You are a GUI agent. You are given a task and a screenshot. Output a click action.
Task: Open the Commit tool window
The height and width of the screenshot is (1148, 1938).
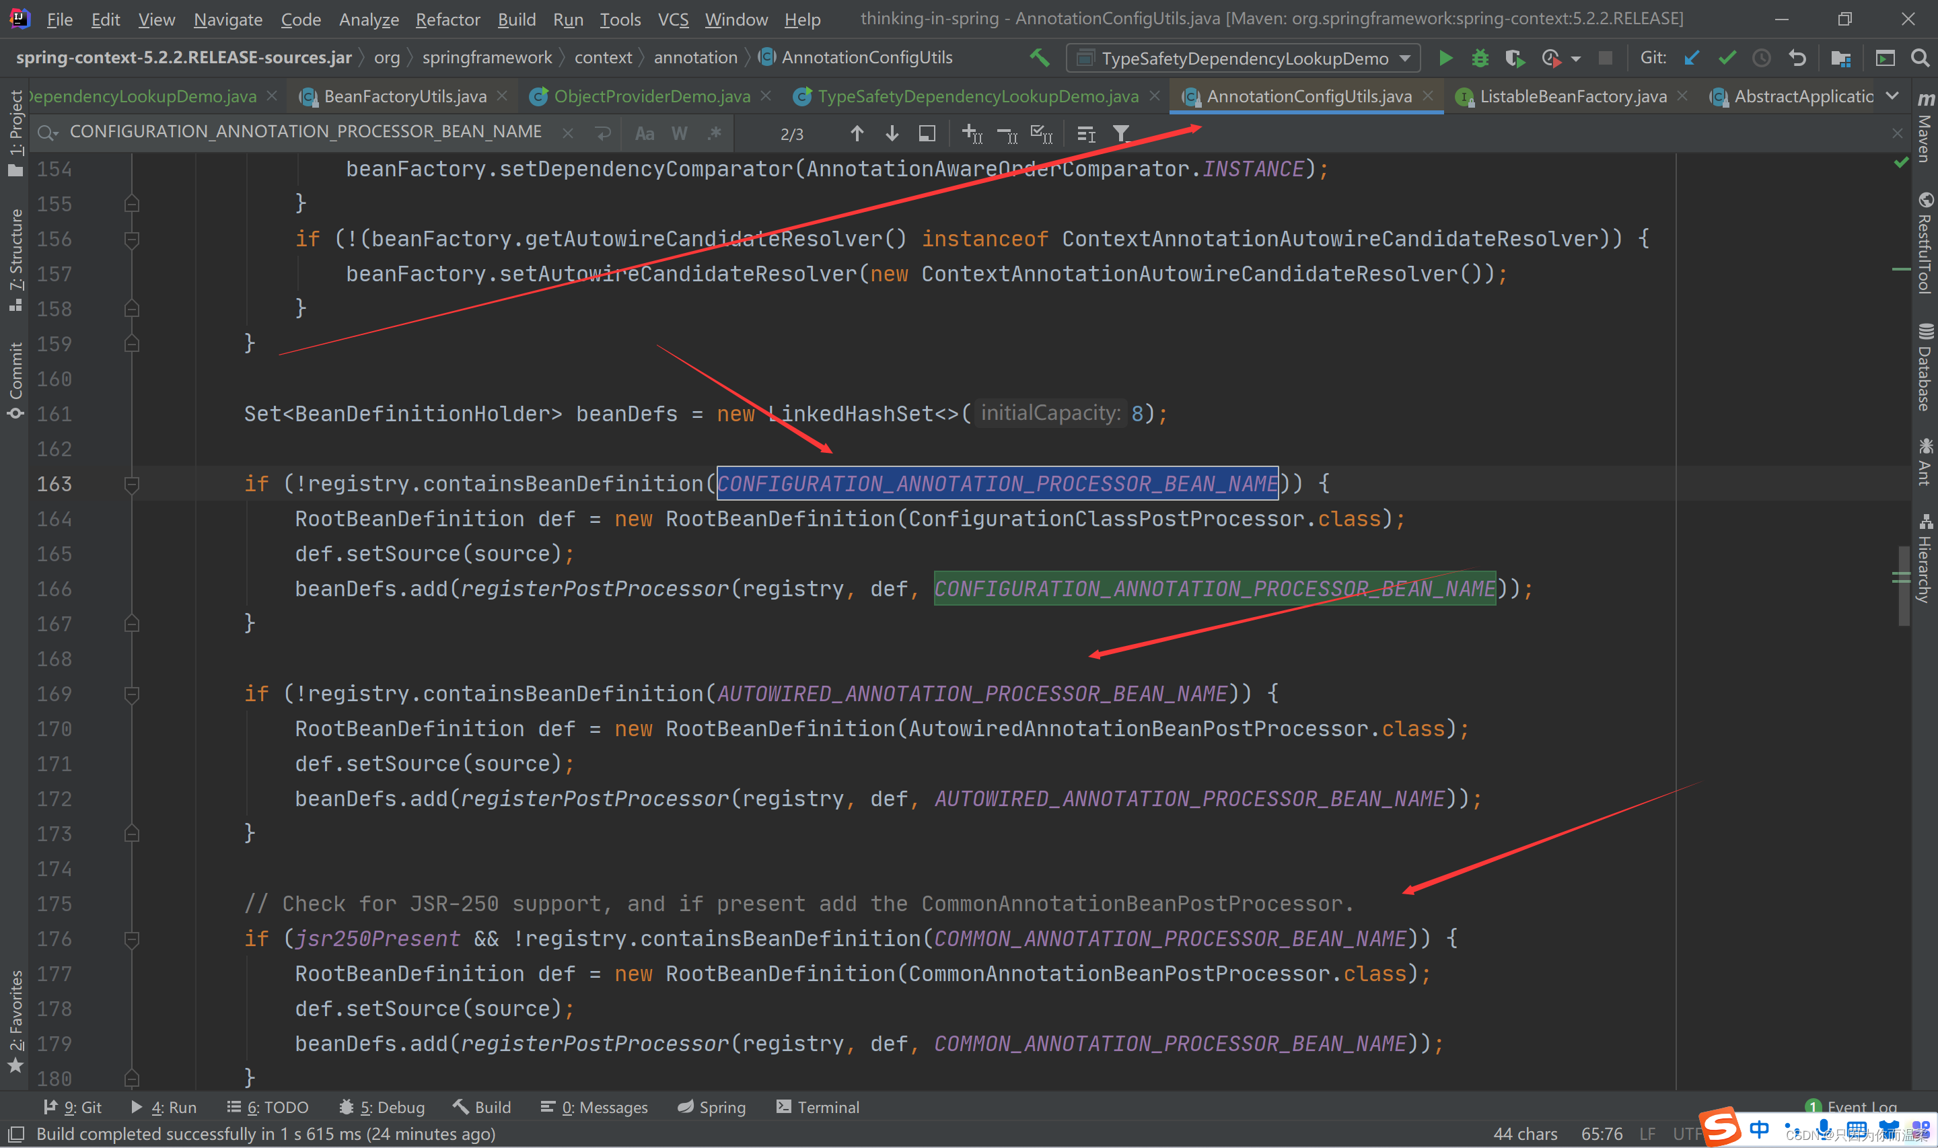(x=15, y=381)
